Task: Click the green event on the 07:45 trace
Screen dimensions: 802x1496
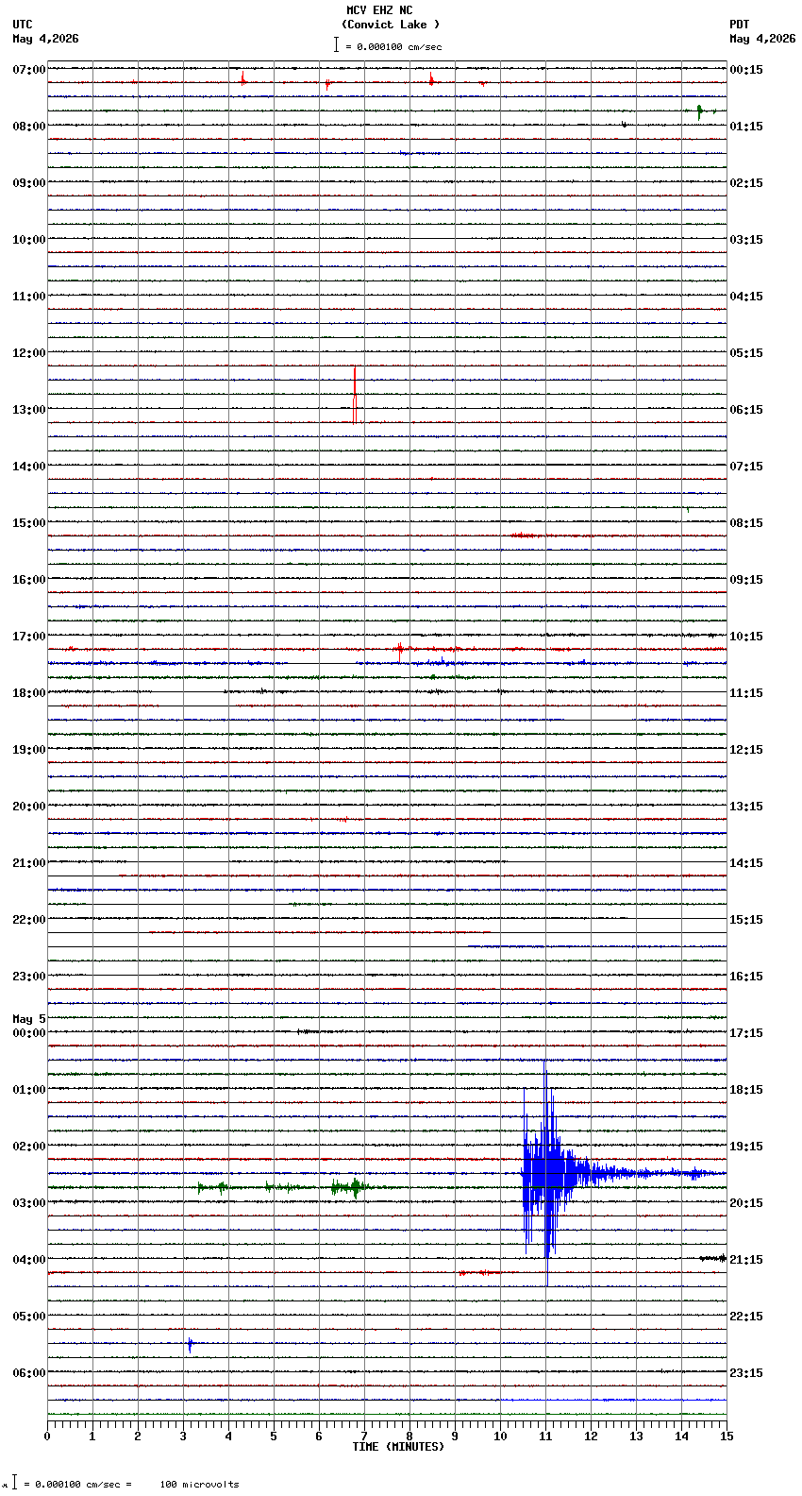Action: pyautogui.click(x=699, y=111)
